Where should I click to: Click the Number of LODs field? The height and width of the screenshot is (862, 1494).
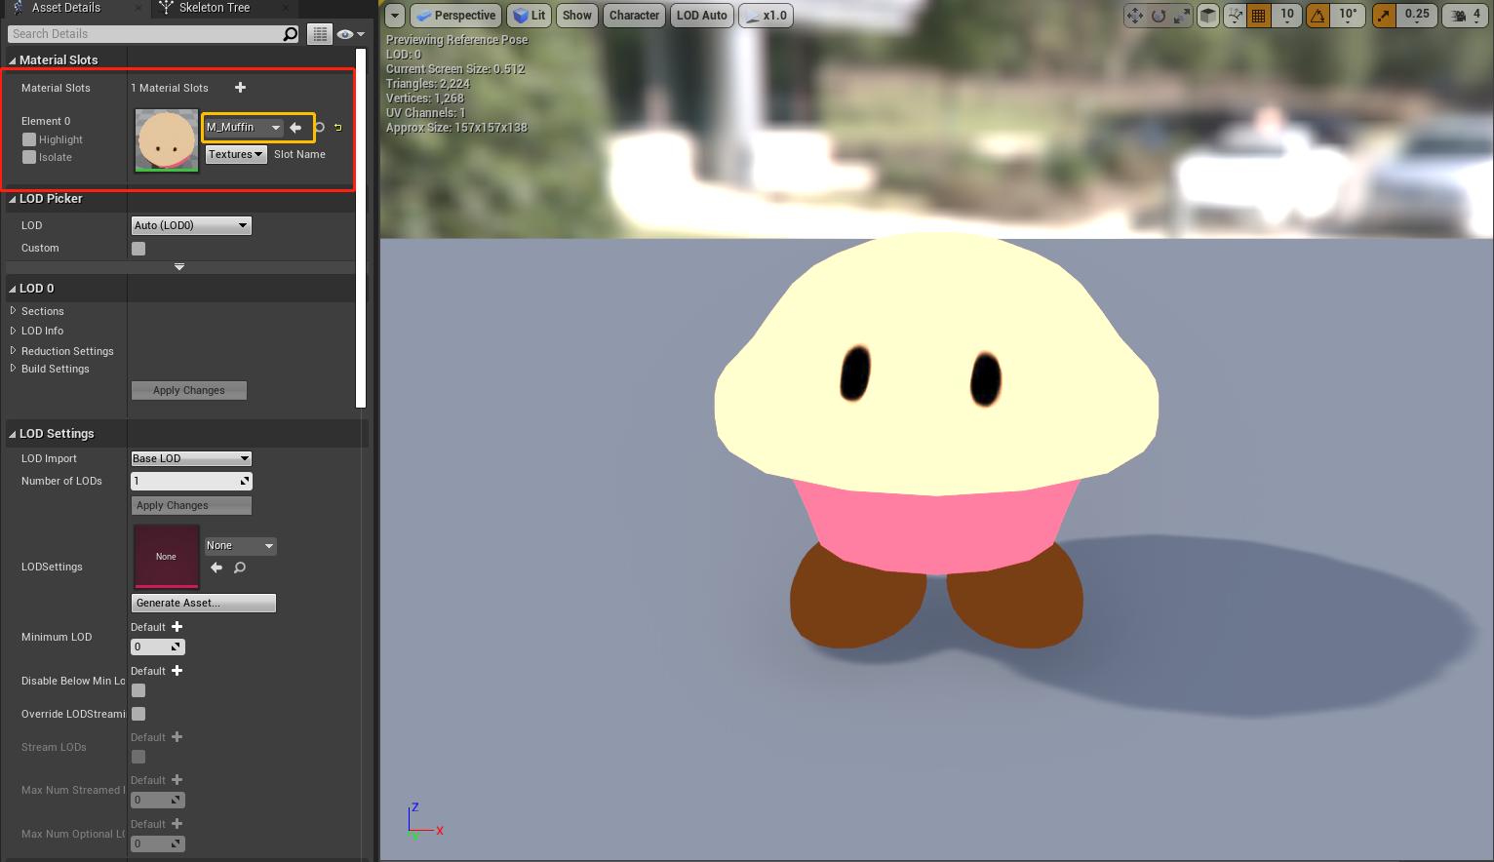pyautogui.click(x=191, y=481)
